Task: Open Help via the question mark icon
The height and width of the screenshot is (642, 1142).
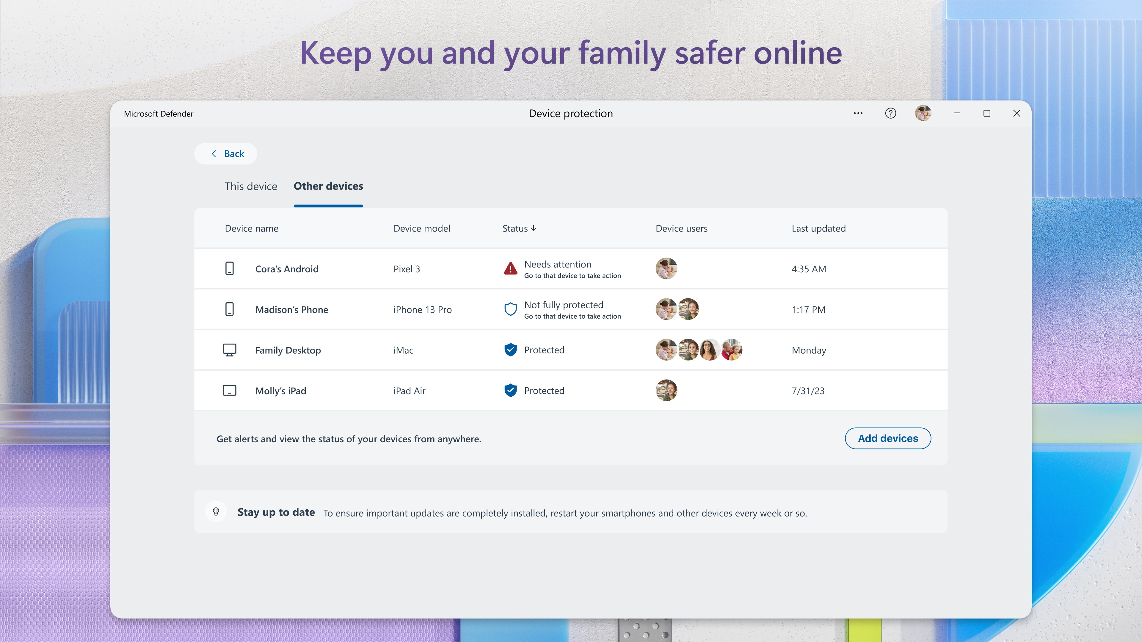Action: tap(890, 114)
